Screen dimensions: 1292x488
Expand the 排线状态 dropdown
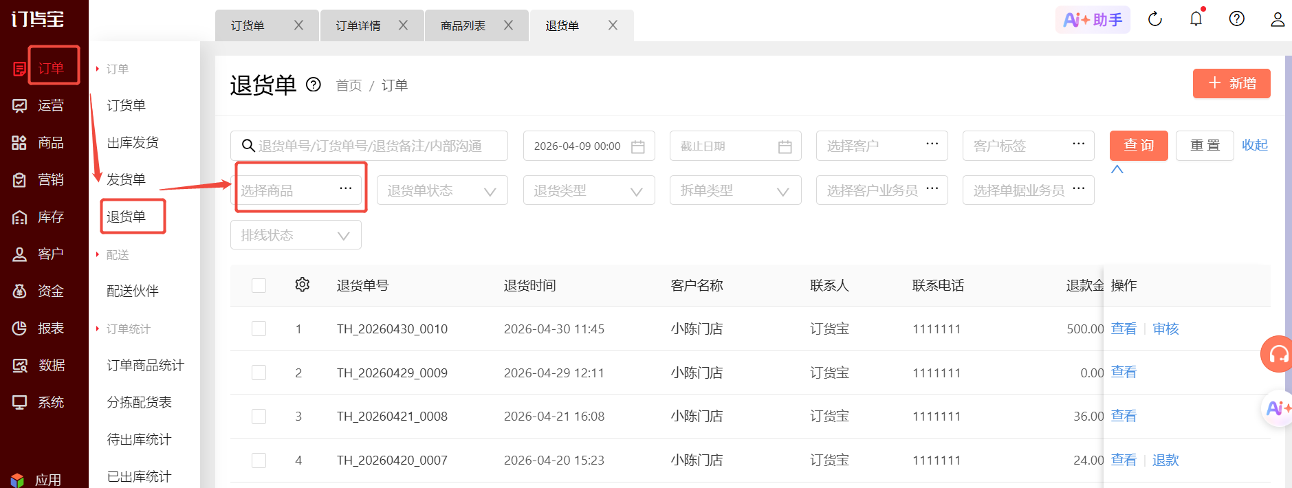pyautogui.click(x=296, y=235)
